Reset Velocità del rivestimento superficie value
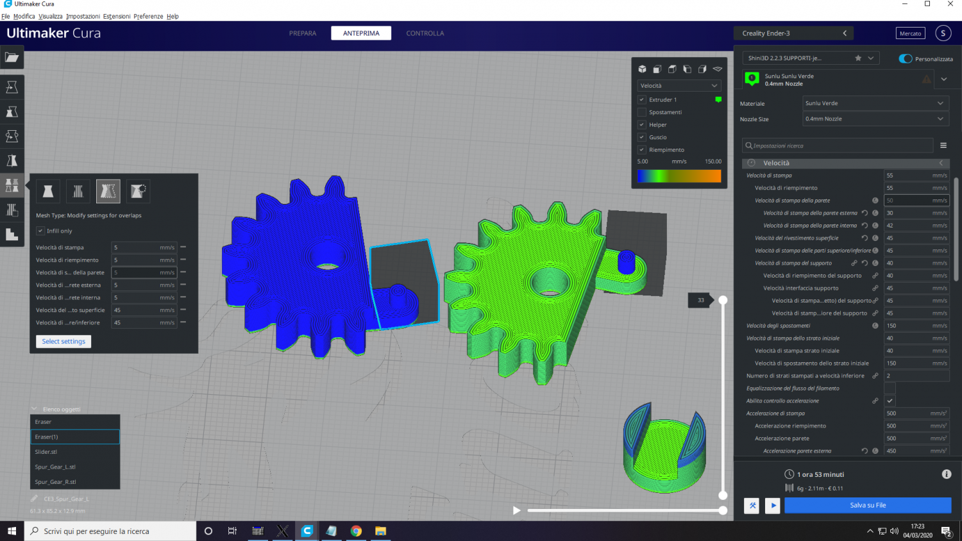The width and height of the screenshot is (962, 541). click(x=865, y=238)
